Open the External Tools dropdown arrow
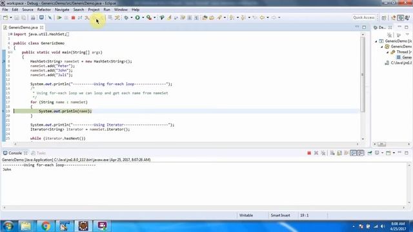This screenshot has height=232, width=413. 155,17
